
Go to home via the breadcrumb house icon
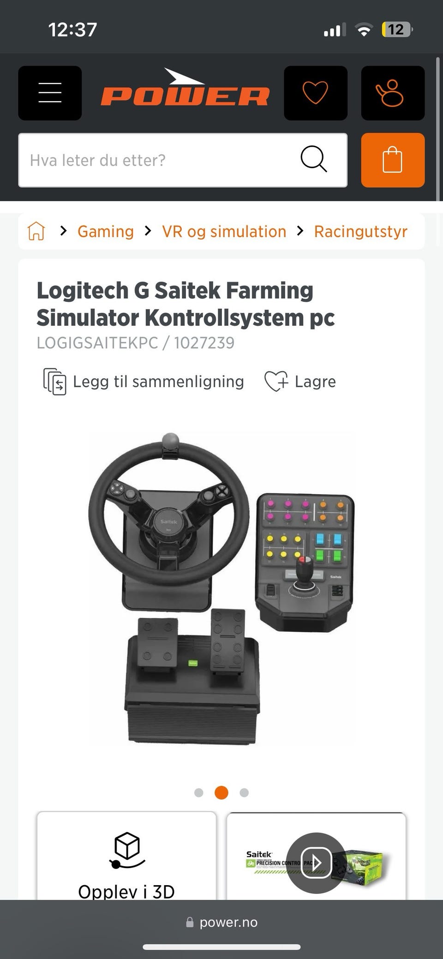click(36, 231)
